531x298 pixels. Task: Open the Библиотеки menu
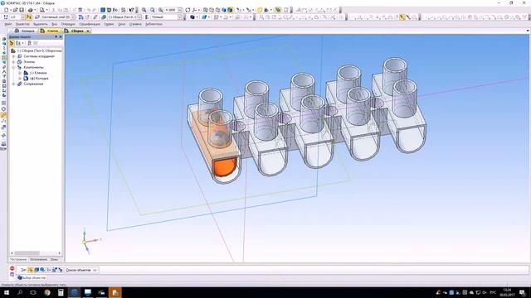(153, 24)
